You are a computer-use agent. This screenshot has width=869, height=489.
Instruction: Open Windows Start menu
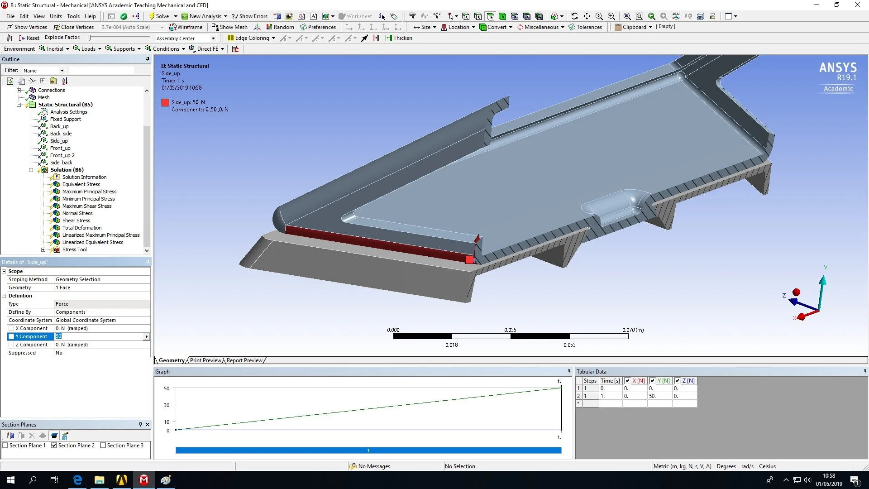coord(11,480)
